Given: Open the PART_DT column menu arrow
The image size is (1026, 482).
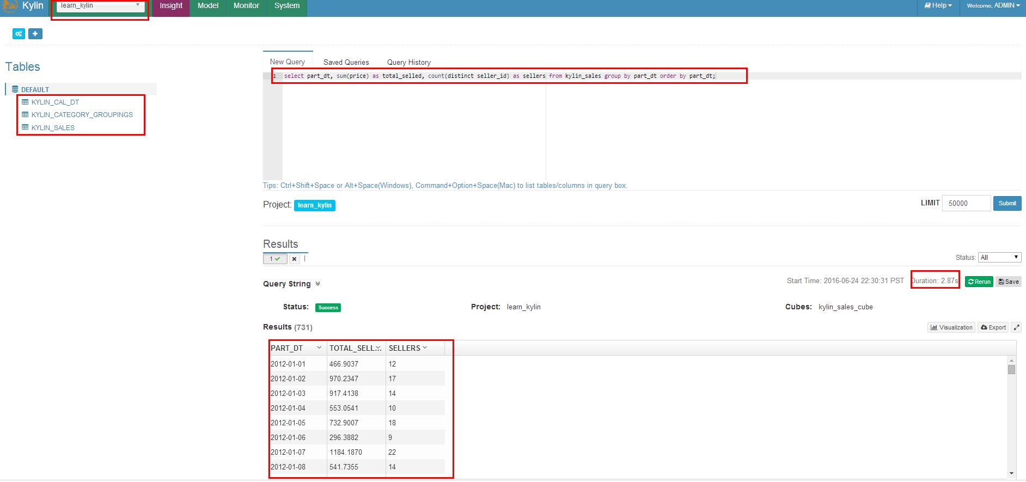Looking at the screenshot, I should [x=319, y=348].
